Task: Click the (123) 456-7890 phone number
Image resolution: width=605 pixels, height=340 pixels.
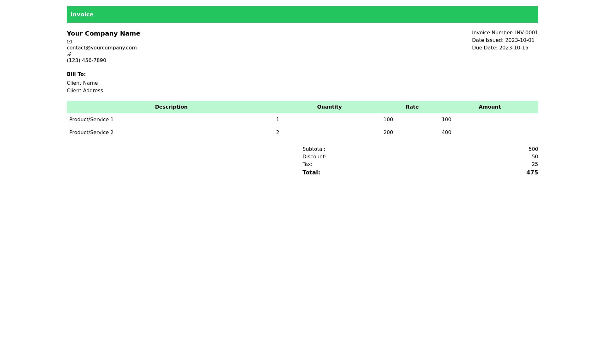Action: [x=86, y=60]
